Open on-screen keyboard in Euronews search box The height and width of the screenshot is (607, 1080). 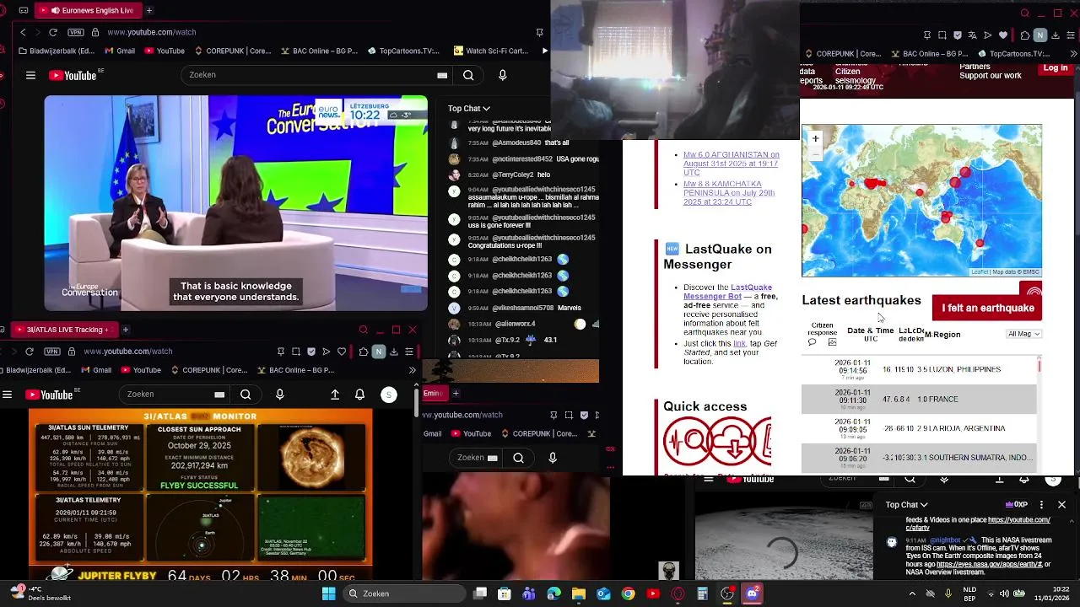tap(442, 75)
